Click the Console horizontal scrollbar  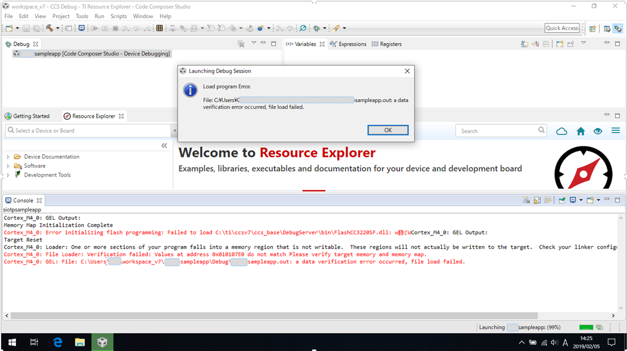pos(274,315)
